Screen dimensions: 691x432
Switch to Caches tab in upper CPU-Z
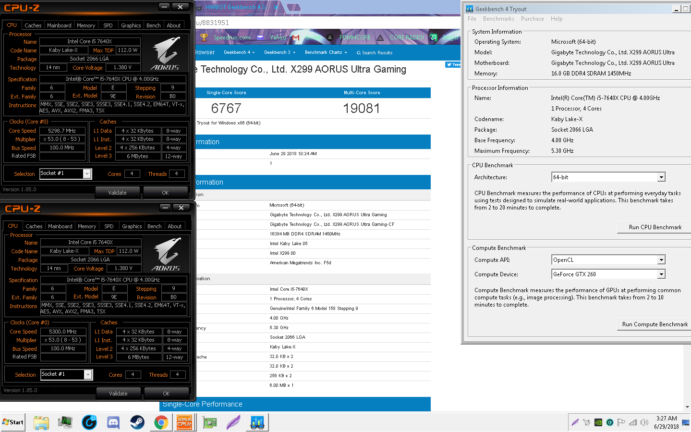tap(33, 25)
